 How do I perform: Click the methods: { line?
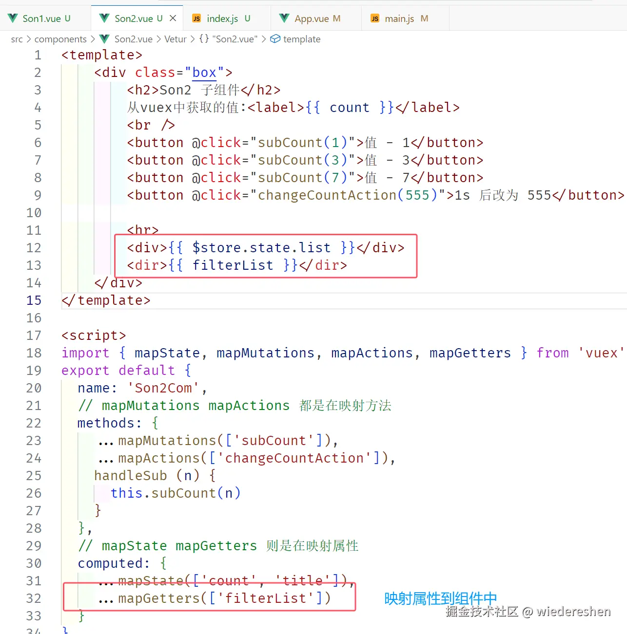tap(118, 423)
